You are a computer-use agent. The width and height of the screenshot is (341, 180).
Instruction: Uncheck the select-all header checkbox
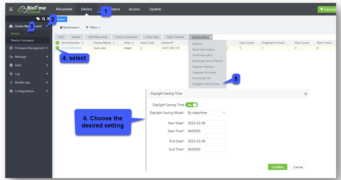(57, 43)
